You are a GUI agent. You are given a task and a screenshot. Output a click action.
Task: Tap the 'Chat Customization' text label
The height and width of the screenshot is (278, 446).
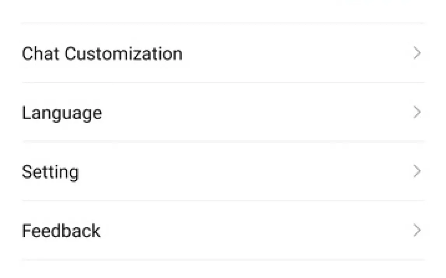coord(102,53)
